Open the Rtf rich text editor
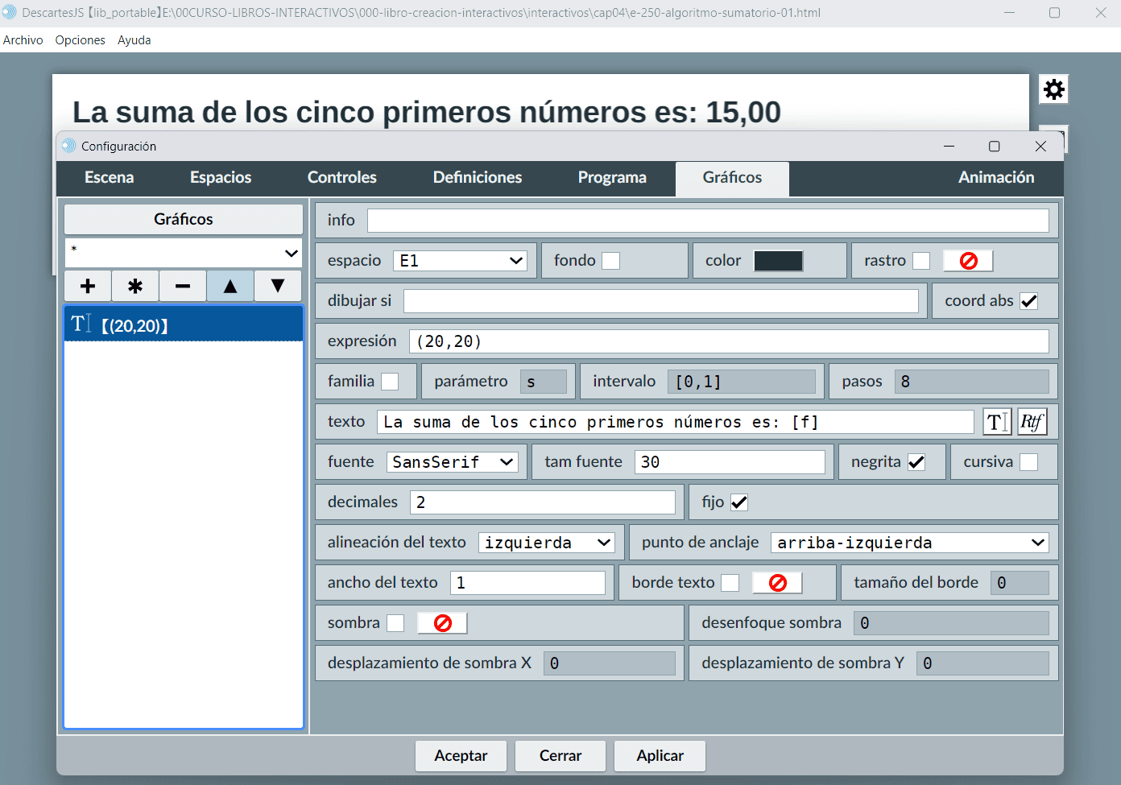The height and width of the screenshot is (785, 1121). point(1032,422)
